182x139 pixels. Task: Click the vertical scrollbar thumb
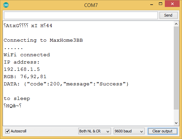(176, 68)
